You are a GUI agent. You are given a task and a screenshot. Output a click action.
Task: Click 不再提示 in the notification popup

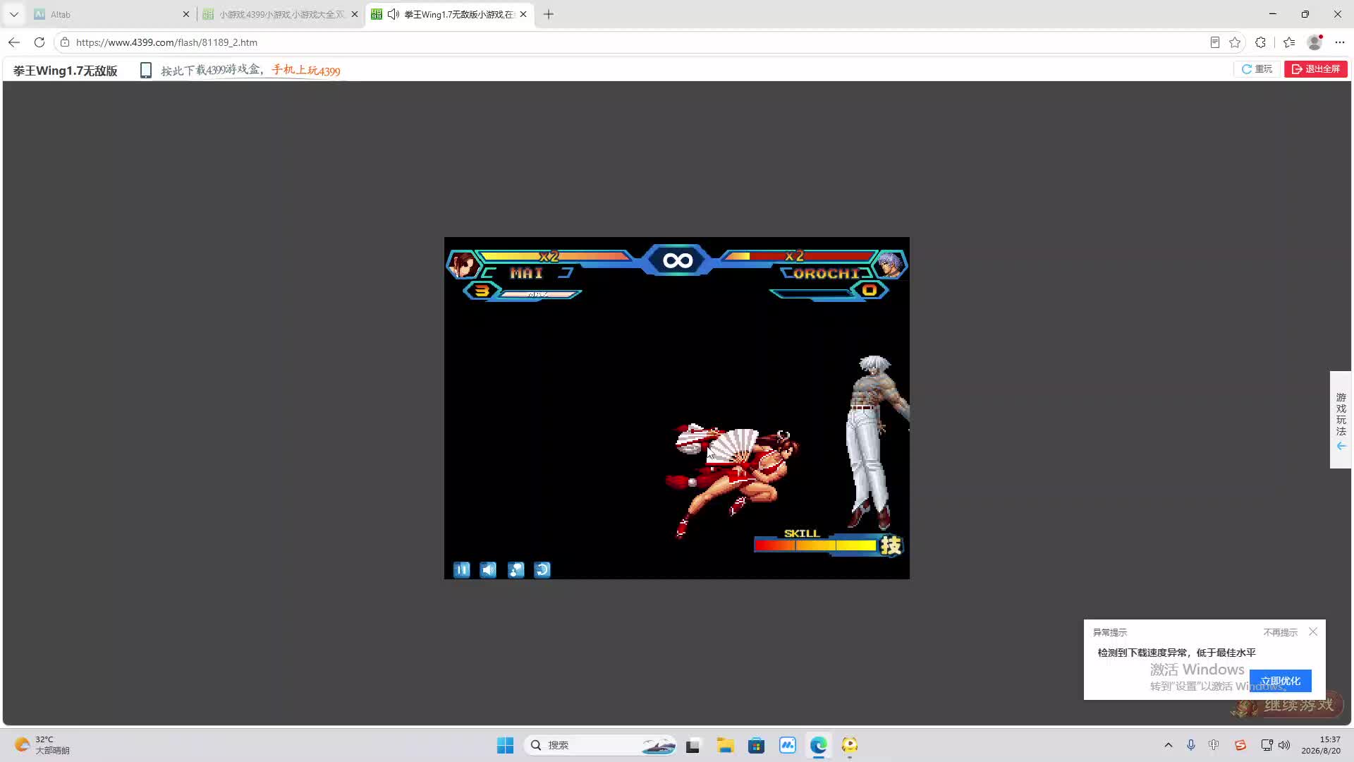(x=1281, y=632)
